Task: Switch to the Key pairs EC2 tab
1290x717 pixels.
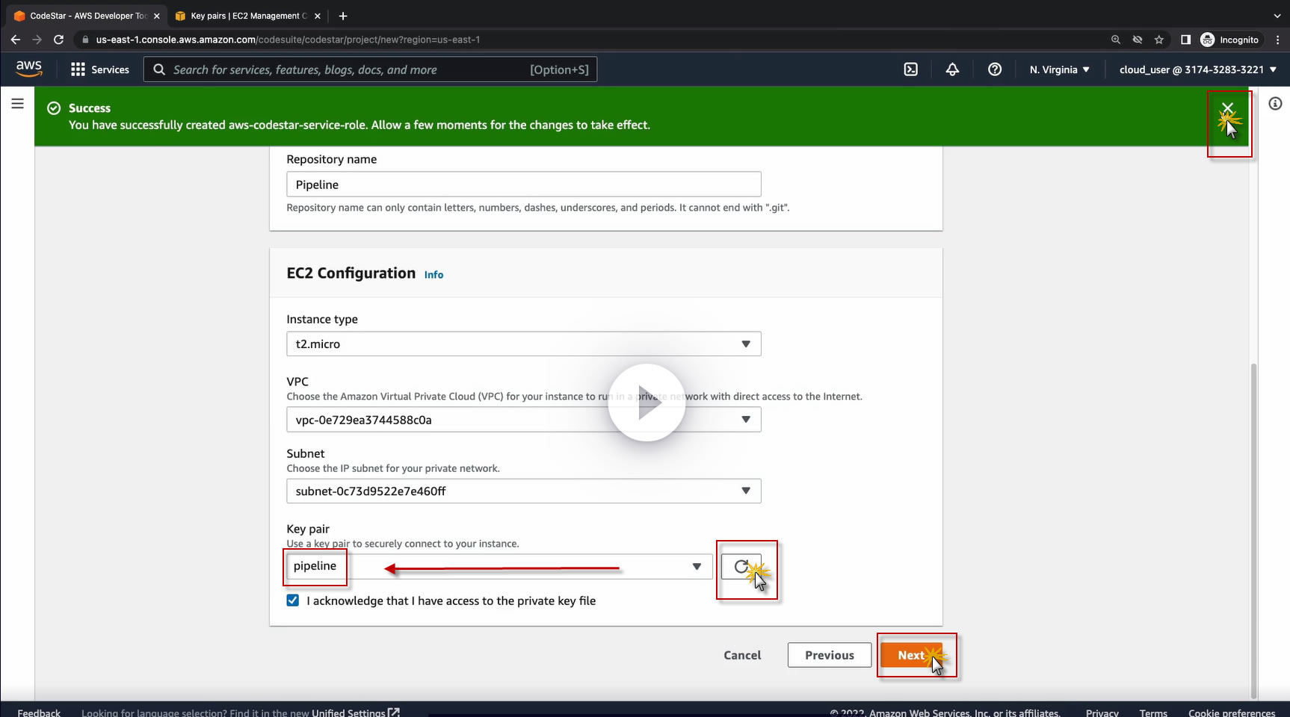Action: pyautogui.click(x=248, y=16)
